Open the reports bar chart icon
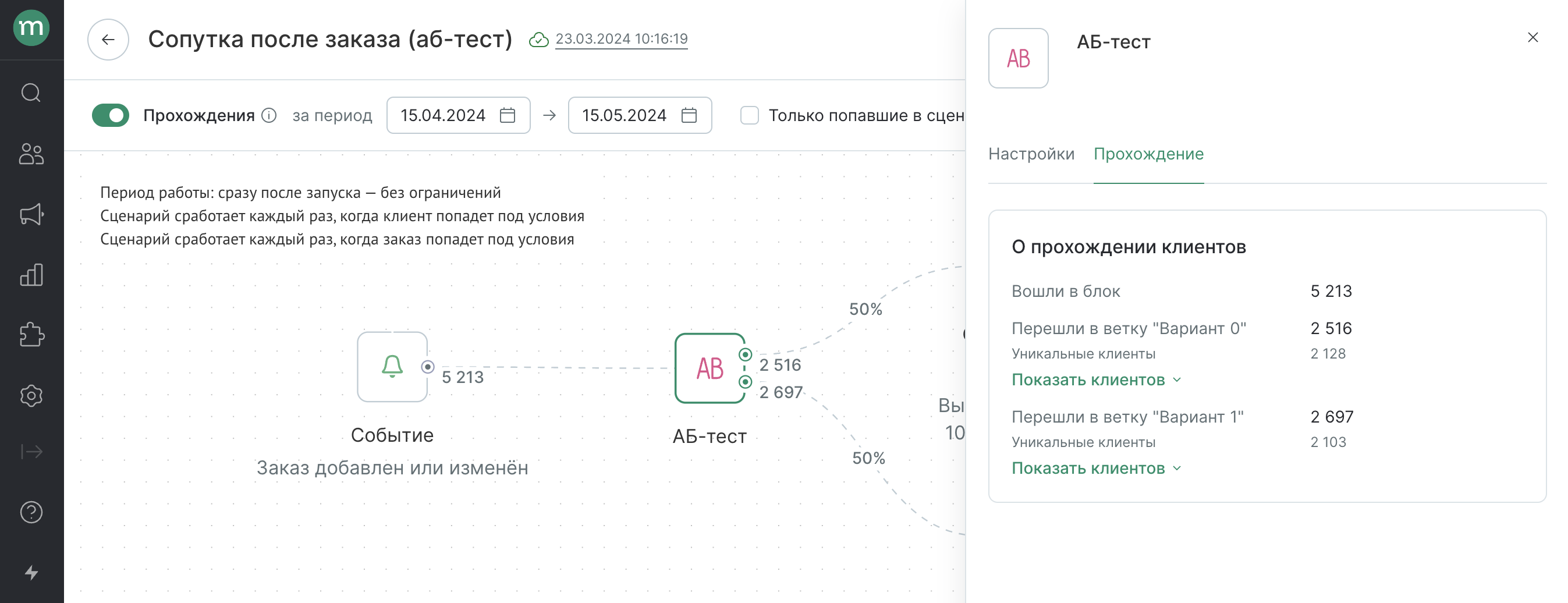 31,275
